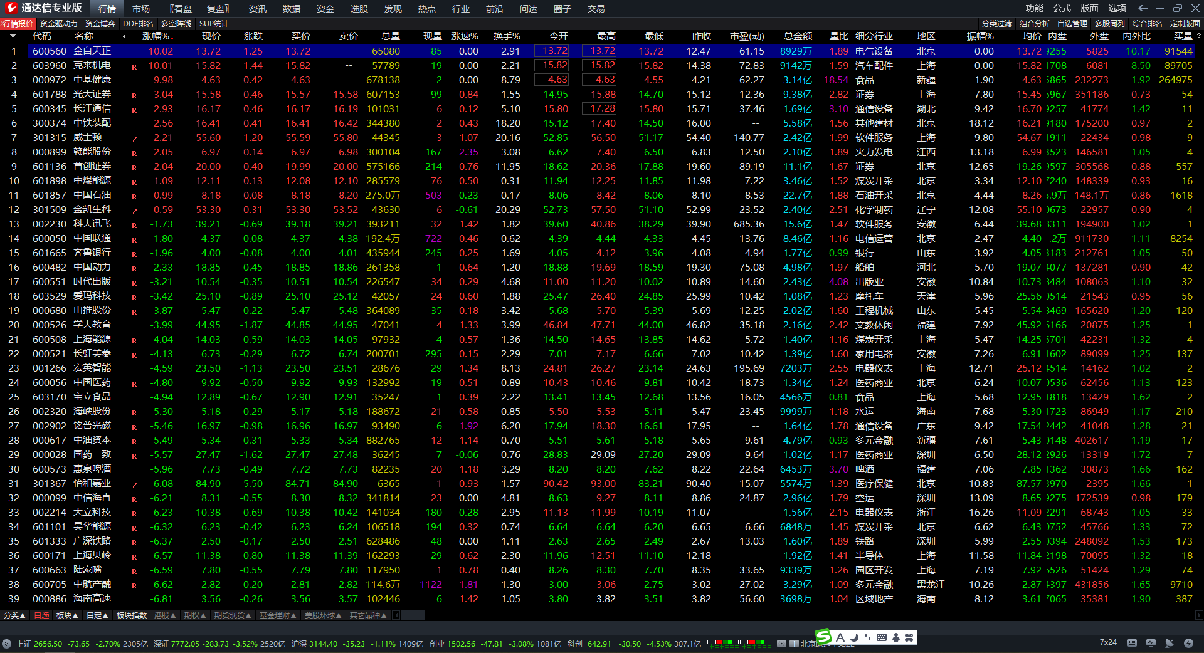The image size is (1204, 653).
Task: Expand the 期货现货 tab menu
Action: pos(233,615)
